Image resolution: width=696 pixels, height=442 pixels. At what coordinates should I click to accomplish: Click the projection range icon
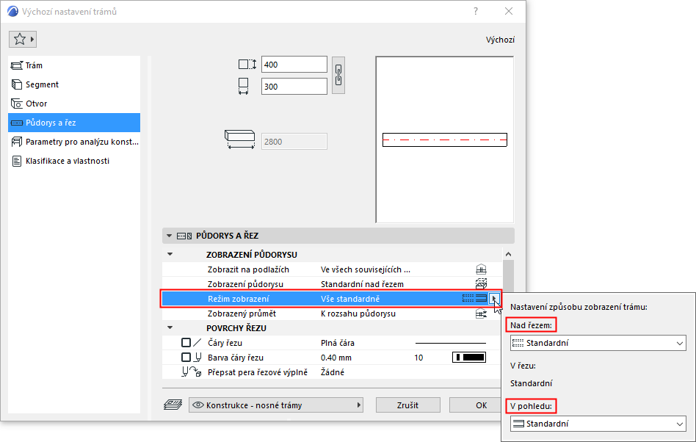[x=481, y=314]
